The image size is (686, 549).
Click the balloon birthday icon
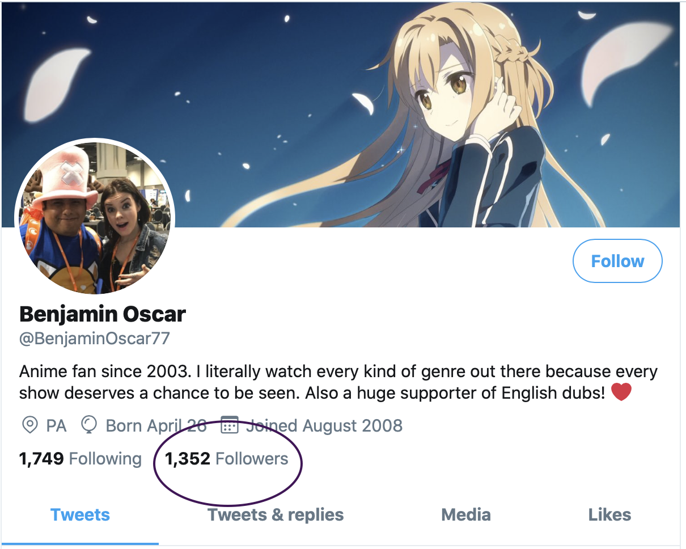89,425
